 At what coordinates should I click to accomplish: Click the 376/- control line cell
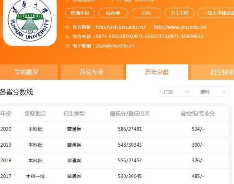click(x=198, y=161)
